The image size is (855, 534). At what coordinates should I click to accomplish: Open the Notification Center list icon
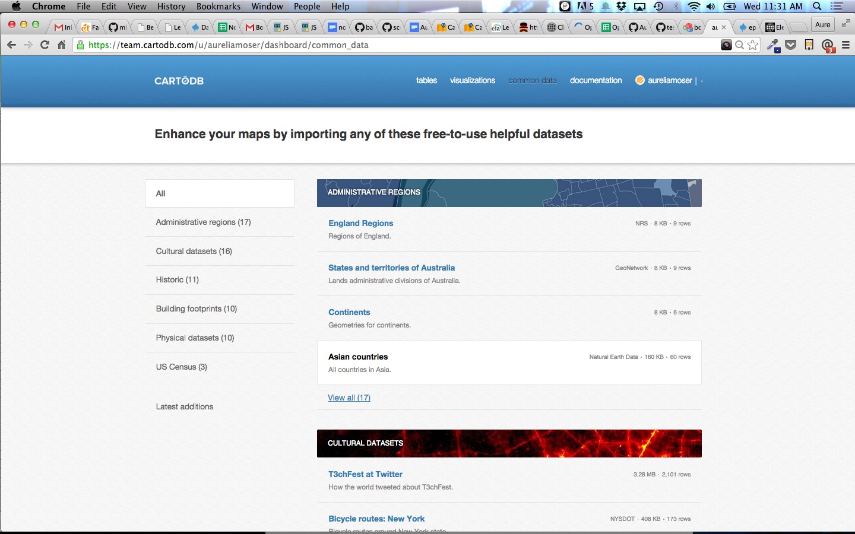tap(837, 6)
